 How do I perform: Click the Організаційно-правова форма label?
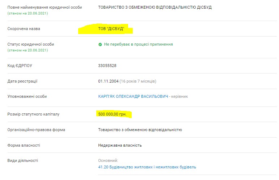(x=36, y=130)
